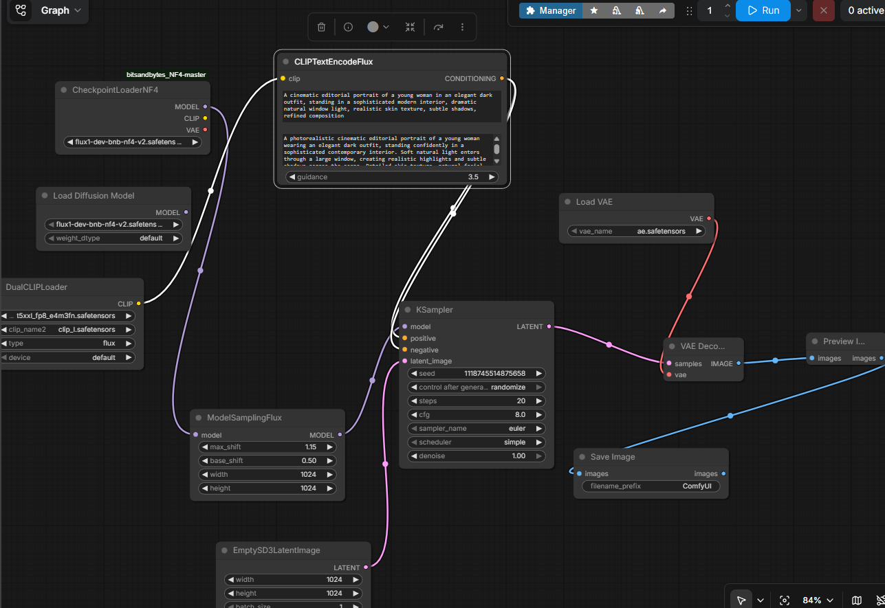
Task: Open the Graph dropdown menu
Action: [x=61, y=10]
